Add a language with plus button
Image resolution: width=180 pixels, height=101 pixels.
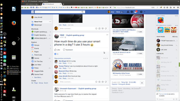coord(142,83)
